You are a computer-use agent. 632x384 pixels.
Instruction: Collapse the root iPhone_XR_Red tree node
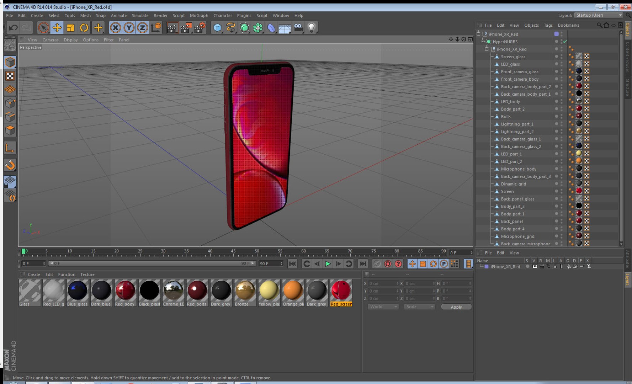(x=479, y=34)
